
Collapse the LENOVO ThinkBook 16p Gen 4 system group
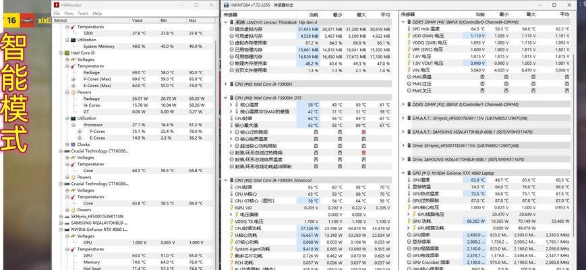click(226, 22)
